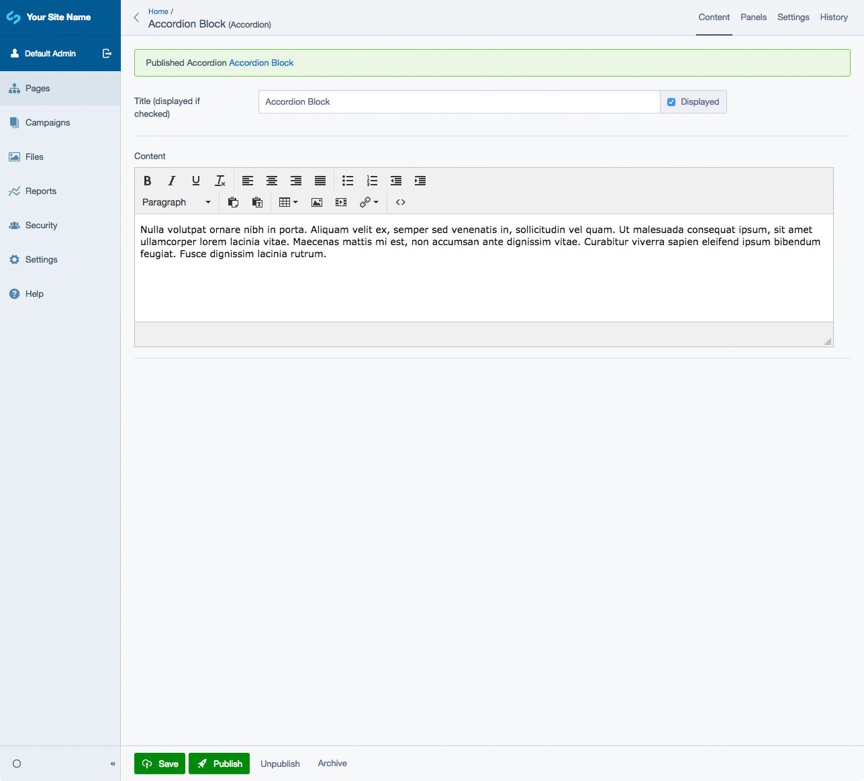Open the History tab
This screenshot has width=864, height=781.
pyautogui.click(x=834, y=17)
